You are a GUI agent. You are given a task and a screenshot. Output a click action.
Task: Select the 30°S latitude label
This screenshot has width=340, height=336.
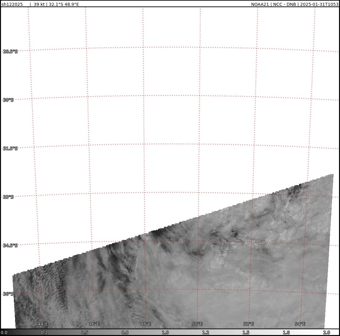click(x=8, y=100)
